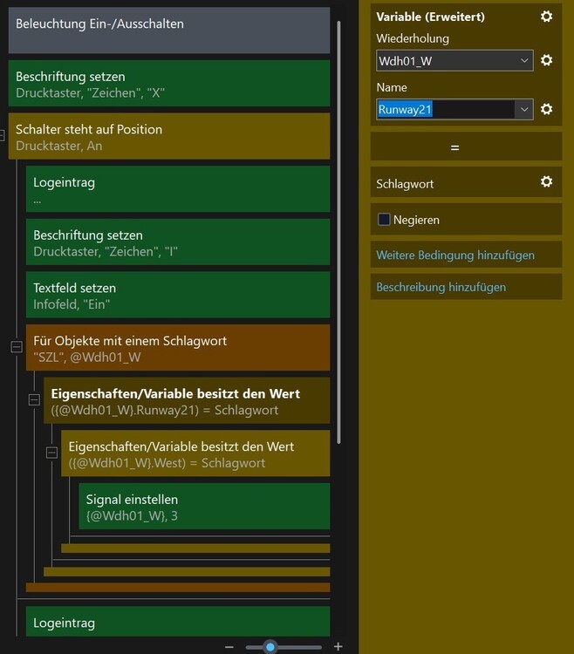Screen dimensions: 574x654
Task: Select Beschriftung setzen block with "X"
Action: (x=169, y=84)
